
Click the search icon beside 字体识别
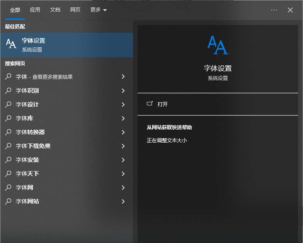(8, 91)
